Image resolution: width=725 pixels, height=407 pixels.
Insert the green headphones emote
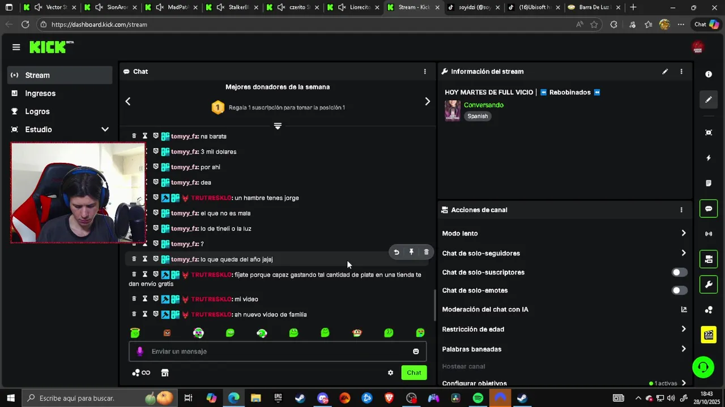coord(262,333)
